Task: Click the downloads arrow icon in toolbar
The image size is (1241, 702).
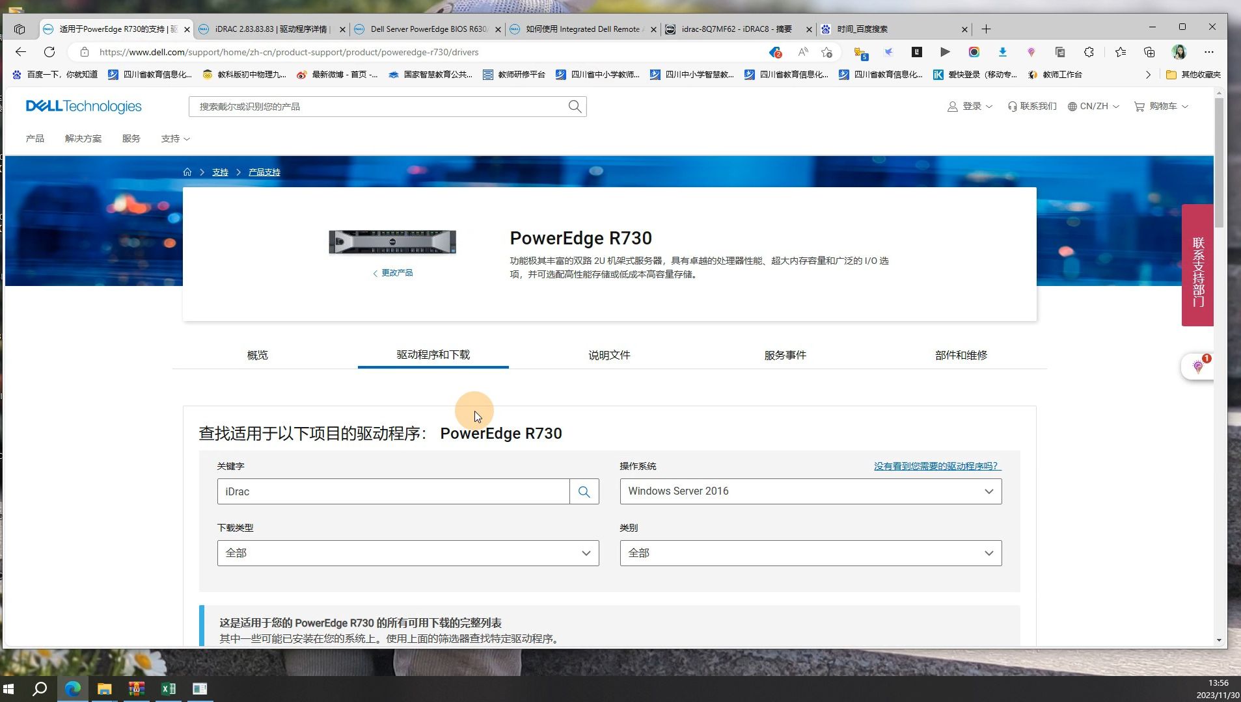Action: [1002, 52]
